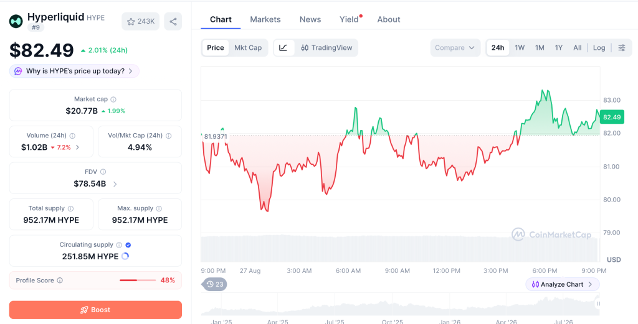The width and height of the screenshot is (638, 324).
Task: Switch to the About tab
Action: [389, 19]
